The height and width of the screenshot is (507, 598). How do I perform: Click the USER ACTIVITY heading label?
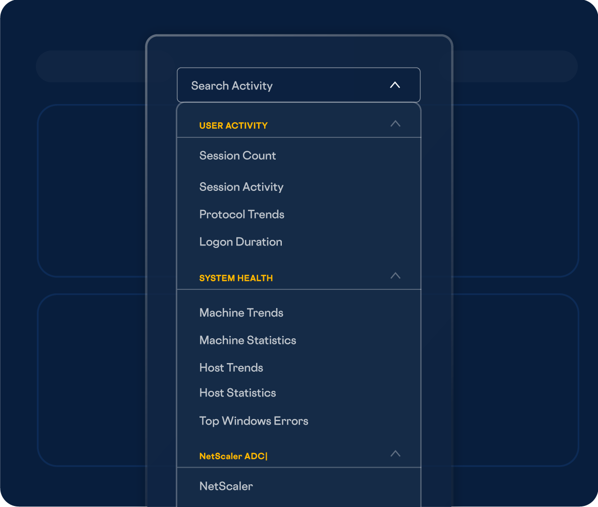233,126
